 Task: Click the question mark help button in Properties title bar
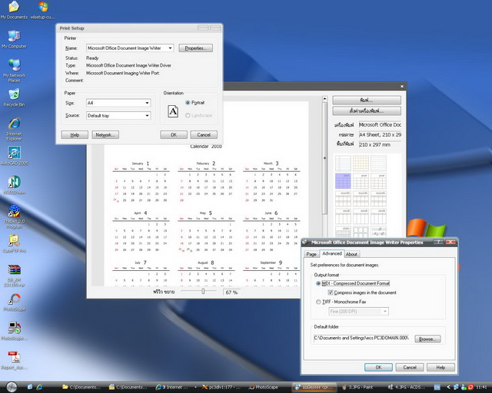tap(437, 242)
